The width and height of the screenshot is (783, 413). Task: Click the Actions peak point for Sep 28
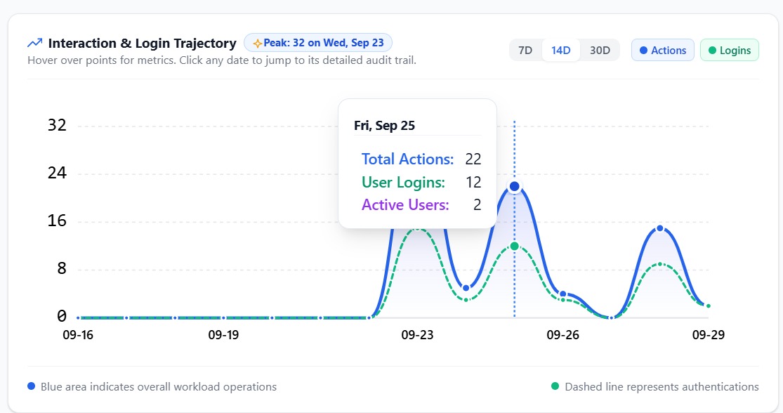pos(660,228)
